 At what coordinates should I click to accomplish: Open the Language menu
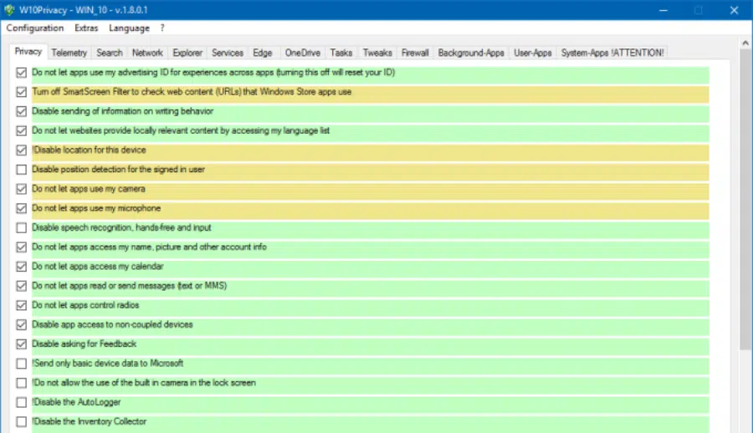129,28
